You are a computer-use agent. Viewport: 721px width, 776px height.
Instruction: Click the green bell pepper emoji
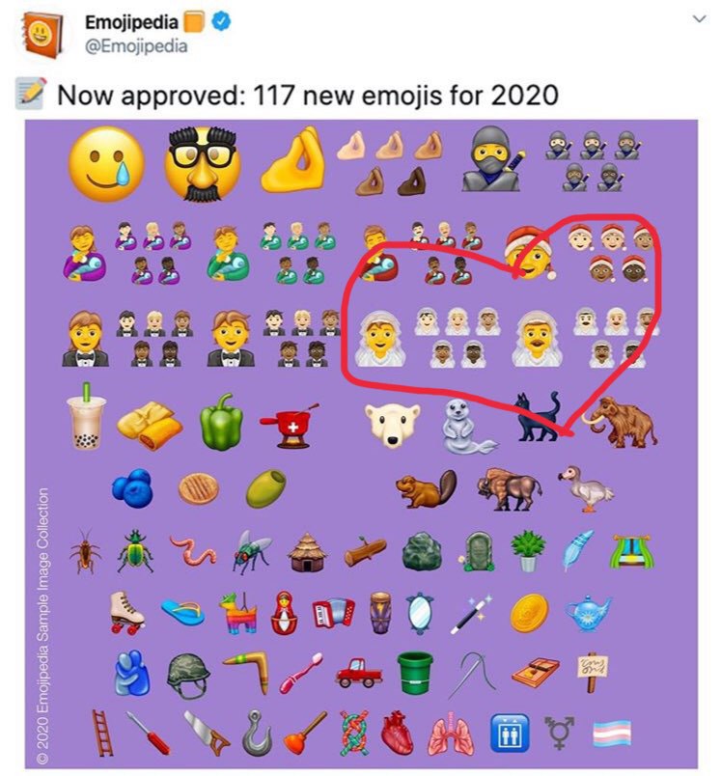[221, 422]
